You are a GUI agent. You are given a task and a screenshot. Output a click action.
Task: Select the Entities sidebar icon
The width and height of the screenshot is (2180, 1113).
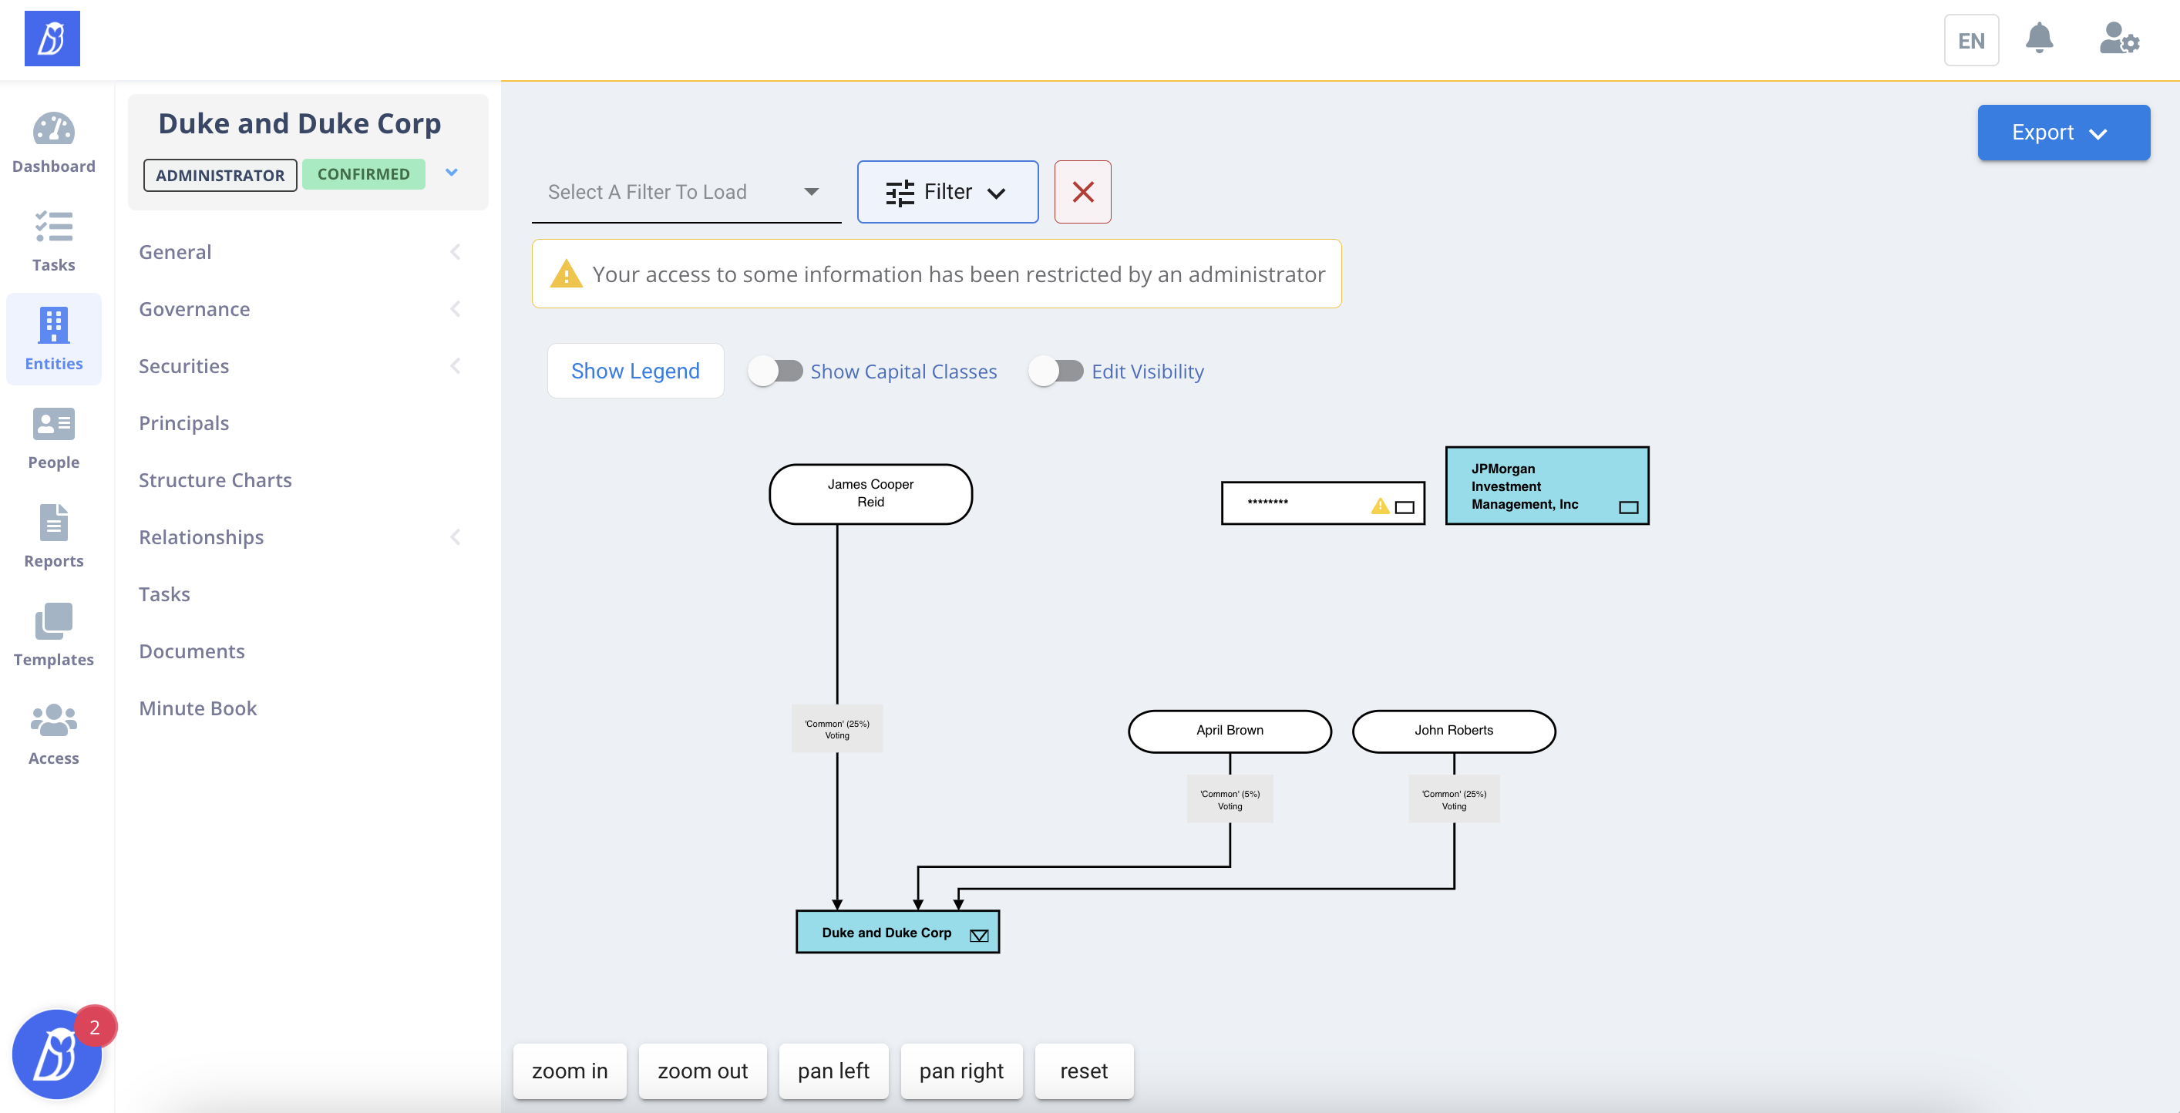coord(53,337)
